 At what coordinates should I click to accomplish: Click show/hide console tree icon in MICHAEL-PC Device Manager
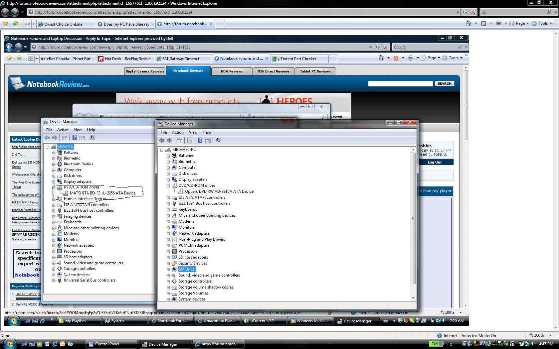pos(180,140)
